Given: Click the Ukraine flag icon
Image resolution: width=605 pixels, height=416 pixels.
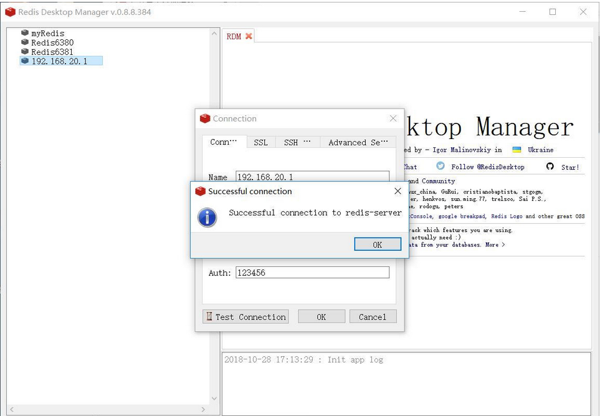Looking at the screenshot, I should point(517,150).
